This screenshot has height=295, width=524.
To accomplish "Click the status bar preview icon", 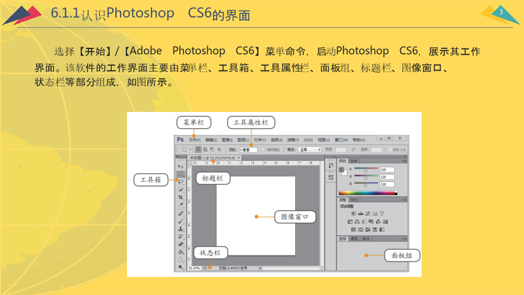I will point(205,268).
